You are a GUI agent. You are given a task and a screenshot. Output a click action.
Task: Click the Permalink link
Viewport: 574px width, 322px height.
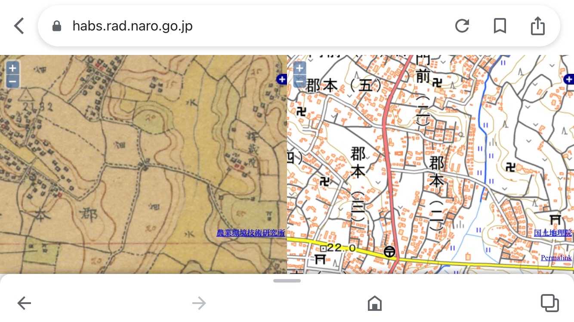[556, 258]
